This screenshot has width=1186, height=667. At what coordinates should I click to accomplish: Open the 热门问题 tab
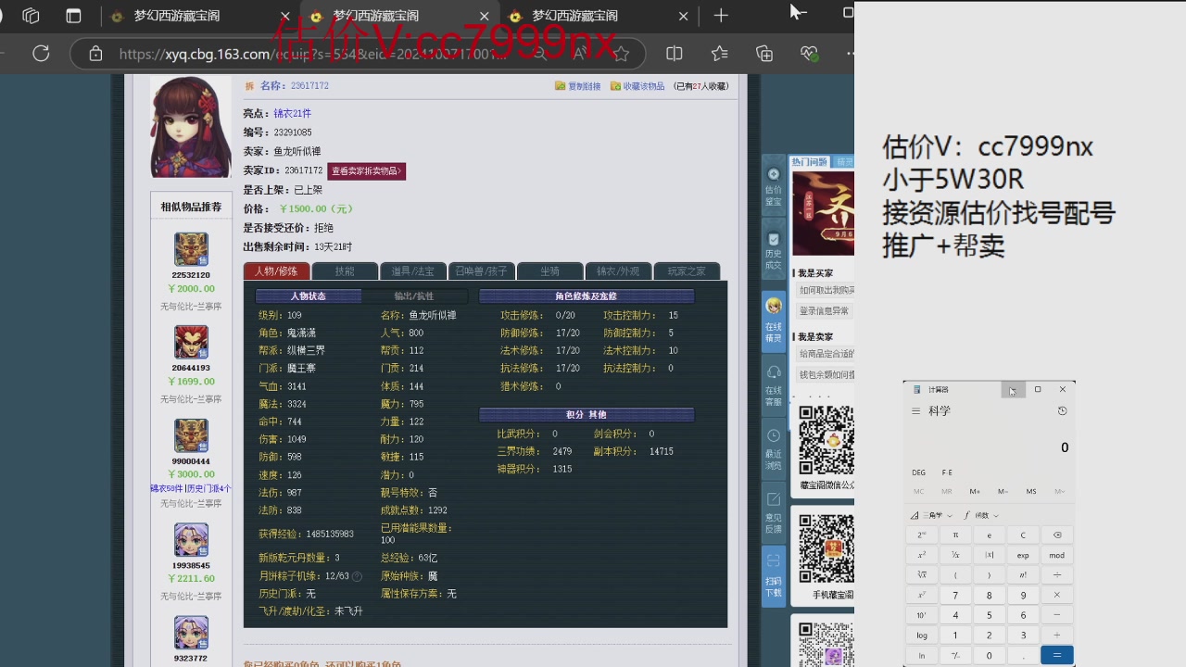810,162
